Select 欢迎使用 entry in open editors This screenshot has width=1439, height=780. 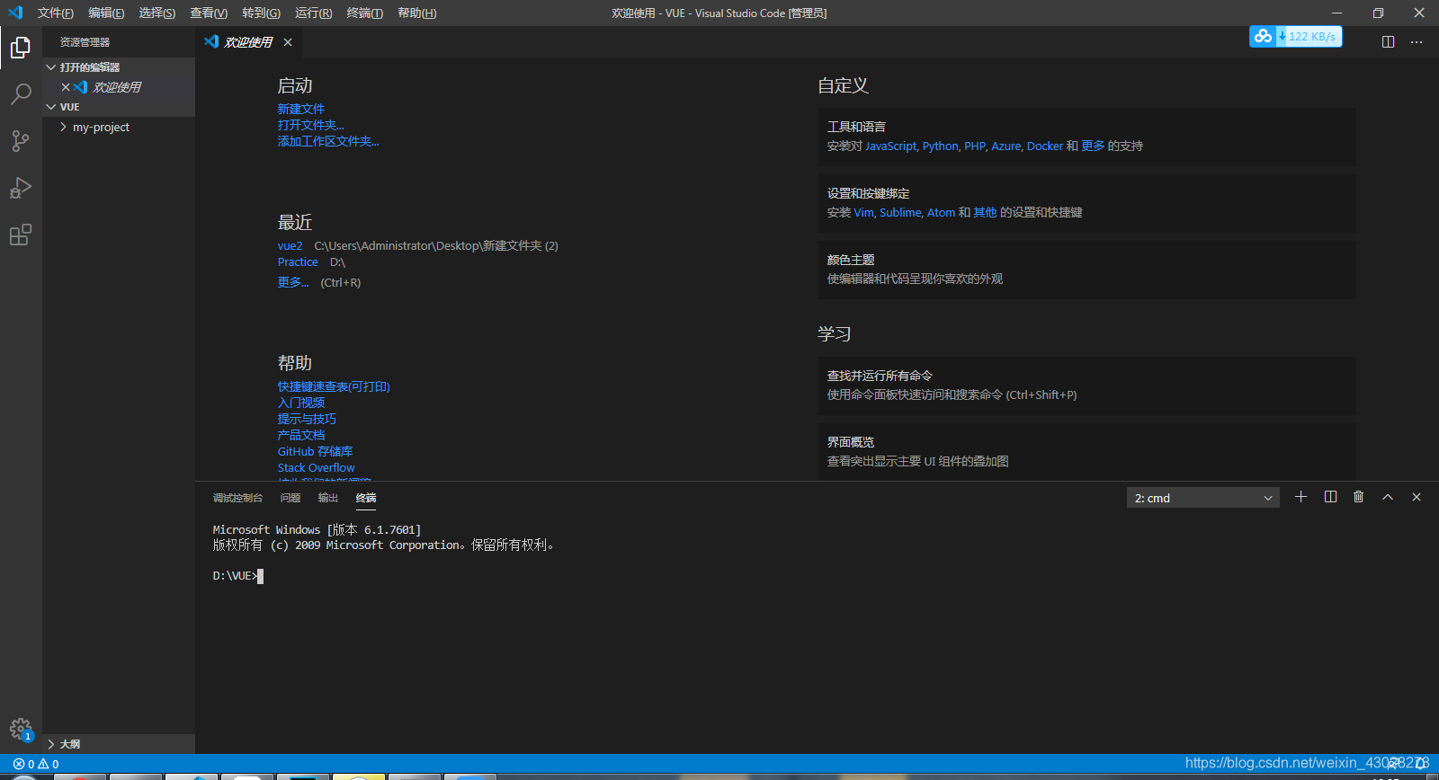[118, 87]
